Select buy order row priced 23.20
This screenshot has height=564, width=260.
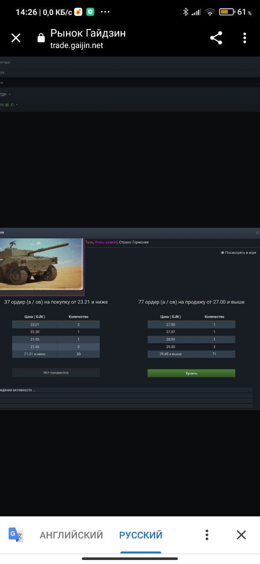click(56, 332)
